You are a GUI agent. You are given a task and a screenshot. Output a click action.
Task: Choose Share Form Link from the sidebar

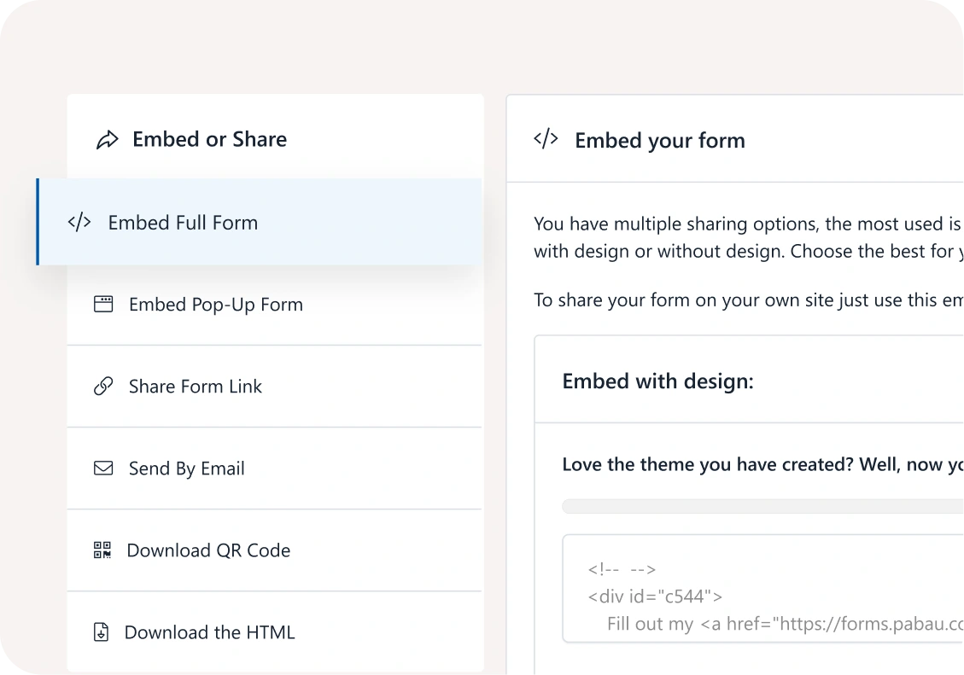(195, 387)
